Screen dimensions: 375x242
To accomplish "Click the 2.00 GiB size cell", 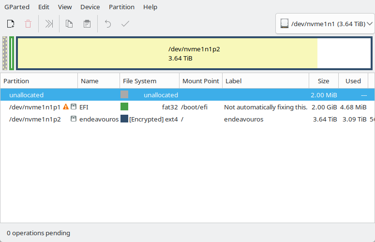I will click(x=324, y=107).
